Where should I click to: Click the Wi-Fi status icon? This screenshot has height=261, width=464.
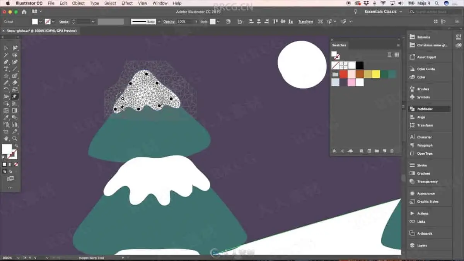[x=383, y=3]
